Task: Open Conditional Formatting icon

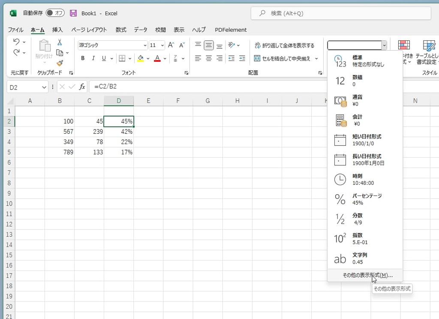Action: point(404,45)
